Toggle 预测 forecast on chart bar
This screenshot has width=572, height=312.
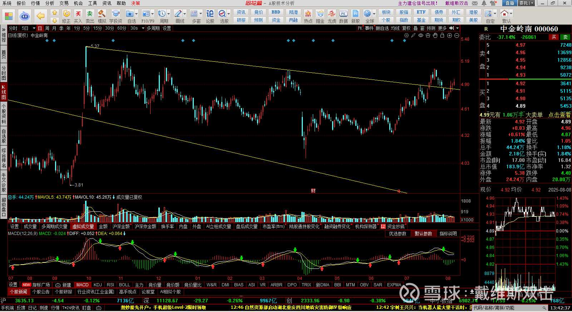431,28
